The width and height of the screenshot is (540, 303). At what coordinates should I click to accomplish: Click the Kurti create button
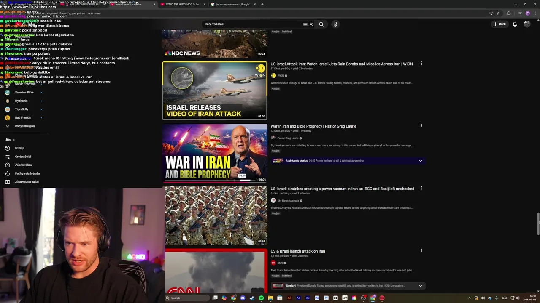pos(499,24)
